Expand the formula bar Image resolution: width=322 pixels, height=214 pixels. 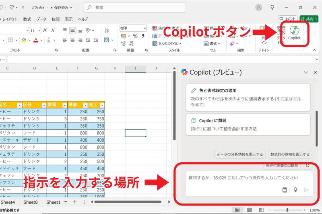coord(317,59)
